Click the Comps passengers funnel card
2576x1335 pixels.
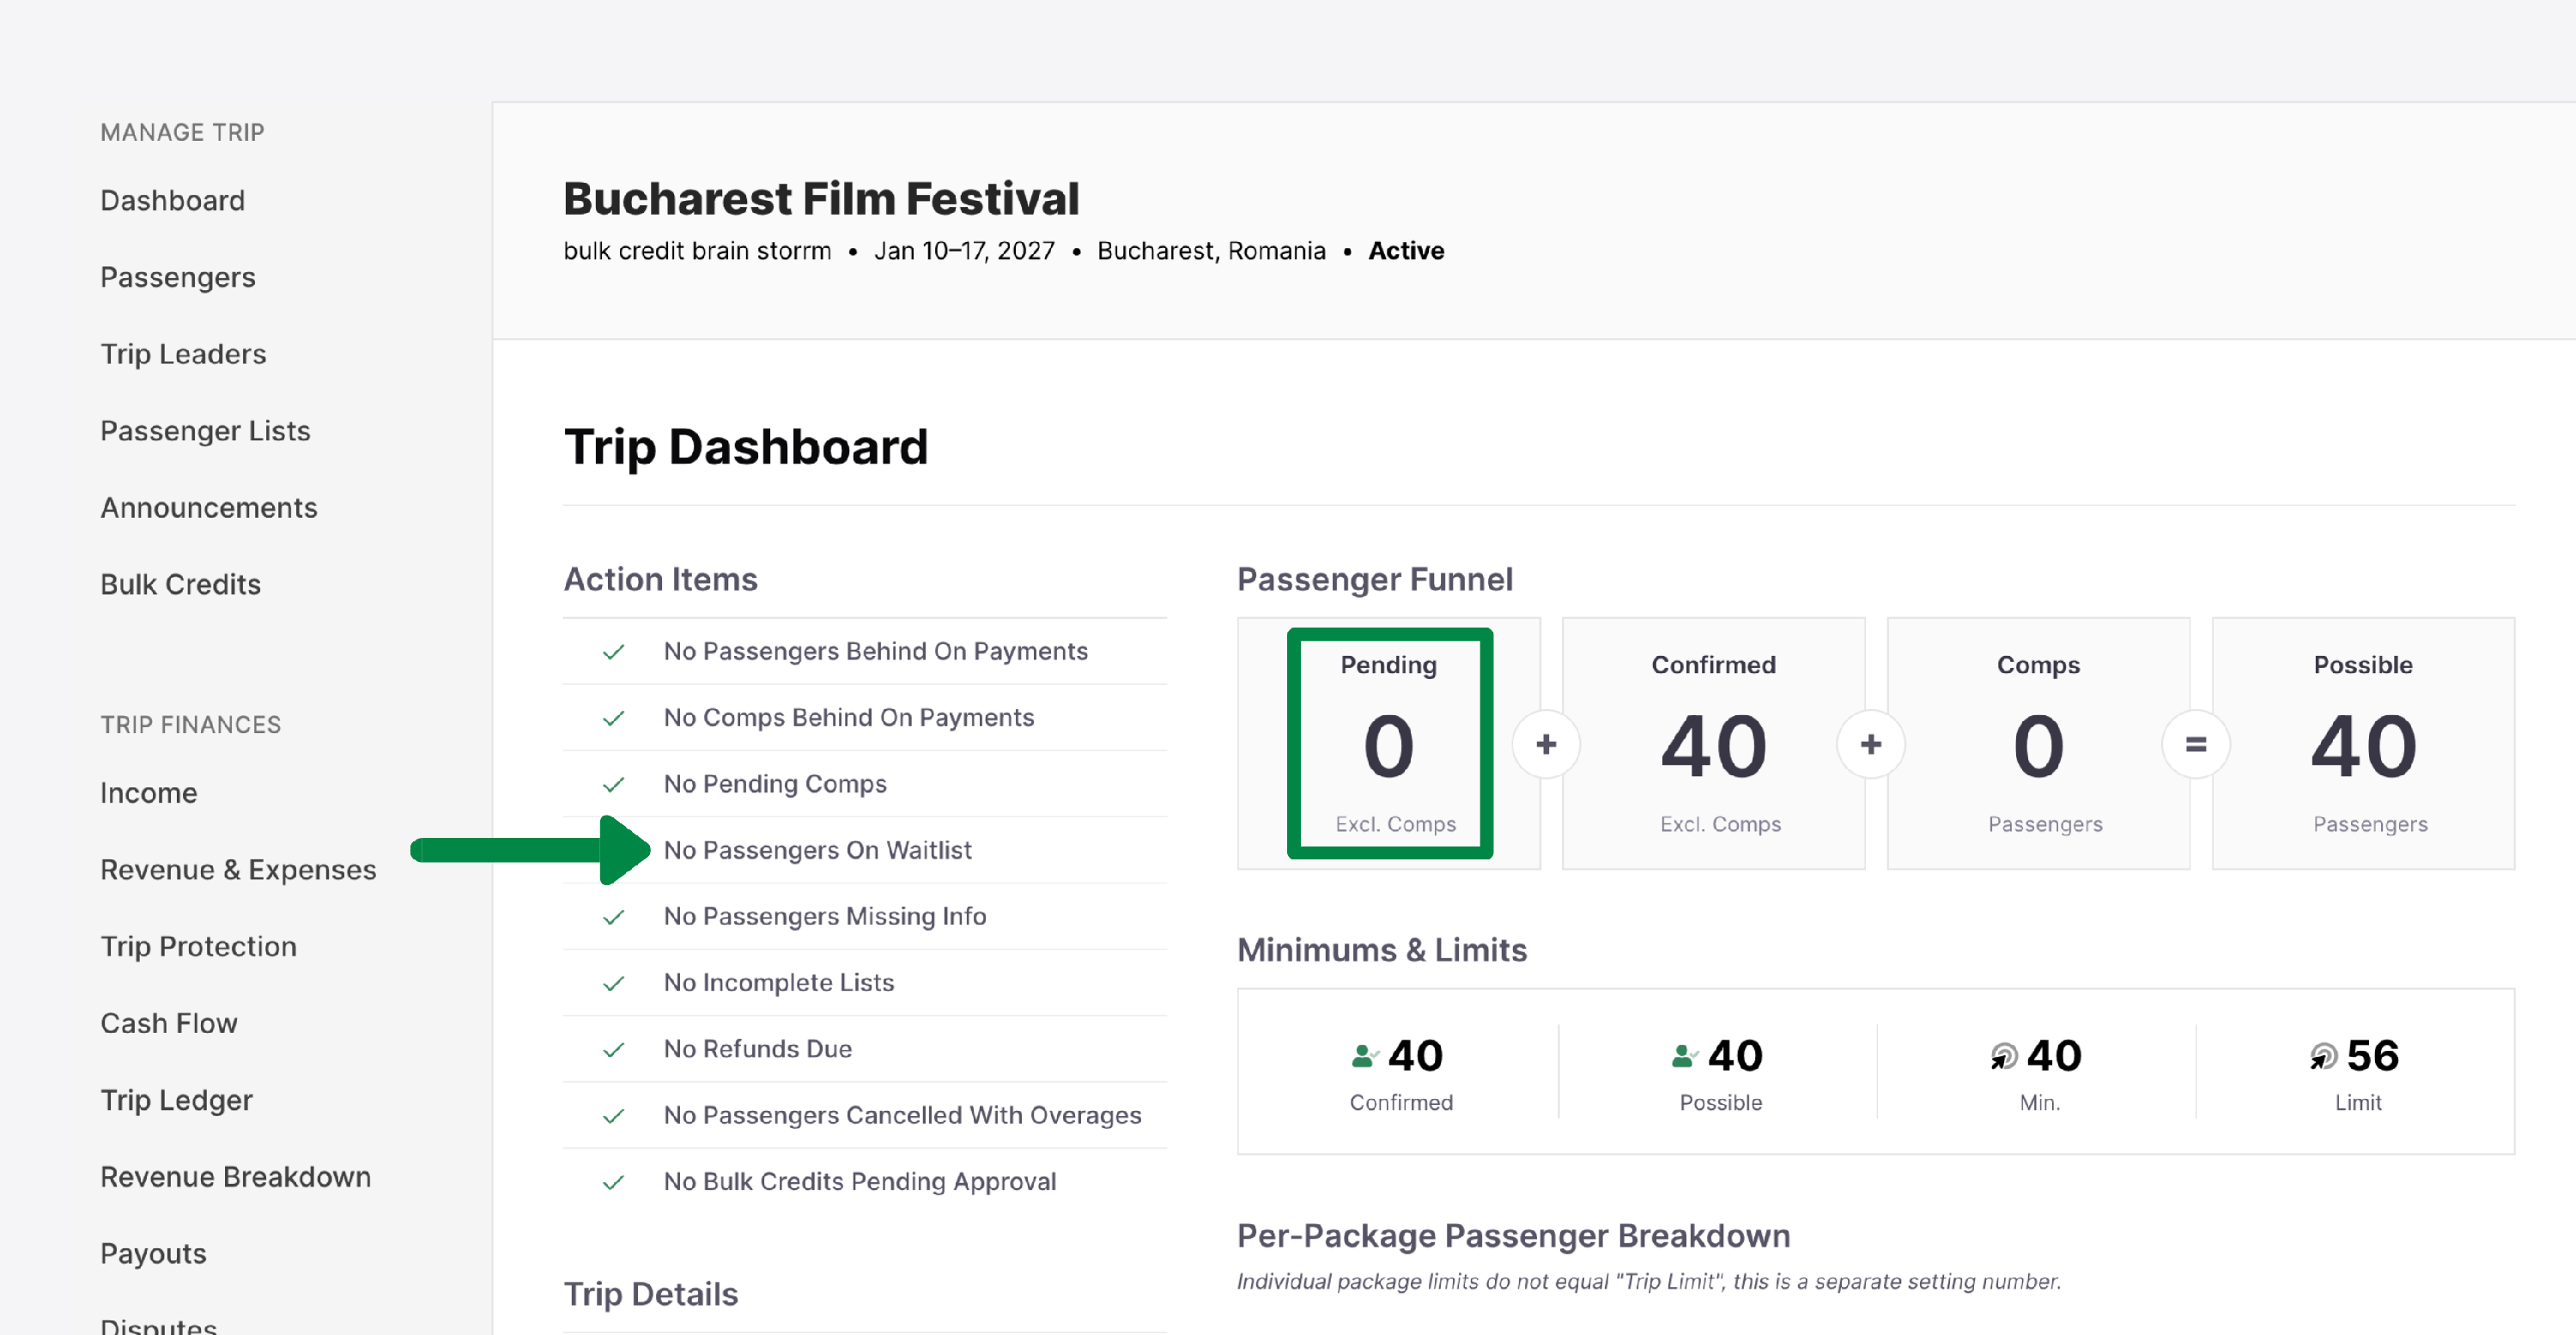2038,744
